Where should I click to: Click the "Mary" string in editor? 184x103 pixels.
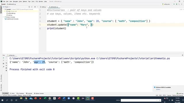pos(84,25)
